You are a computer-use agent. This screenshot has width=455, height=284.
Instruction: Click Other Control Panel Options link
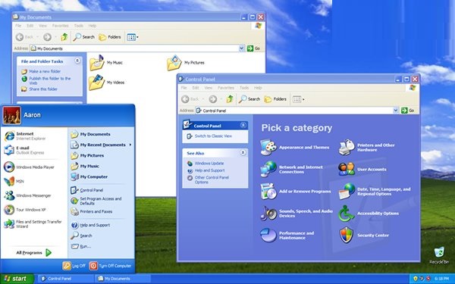pyautogui.click(x=212, y=179)
